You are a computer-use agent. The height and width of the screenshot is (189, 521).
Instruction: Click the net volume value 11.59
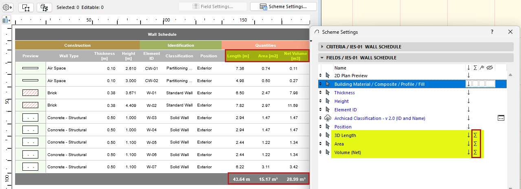pos(292,105)
